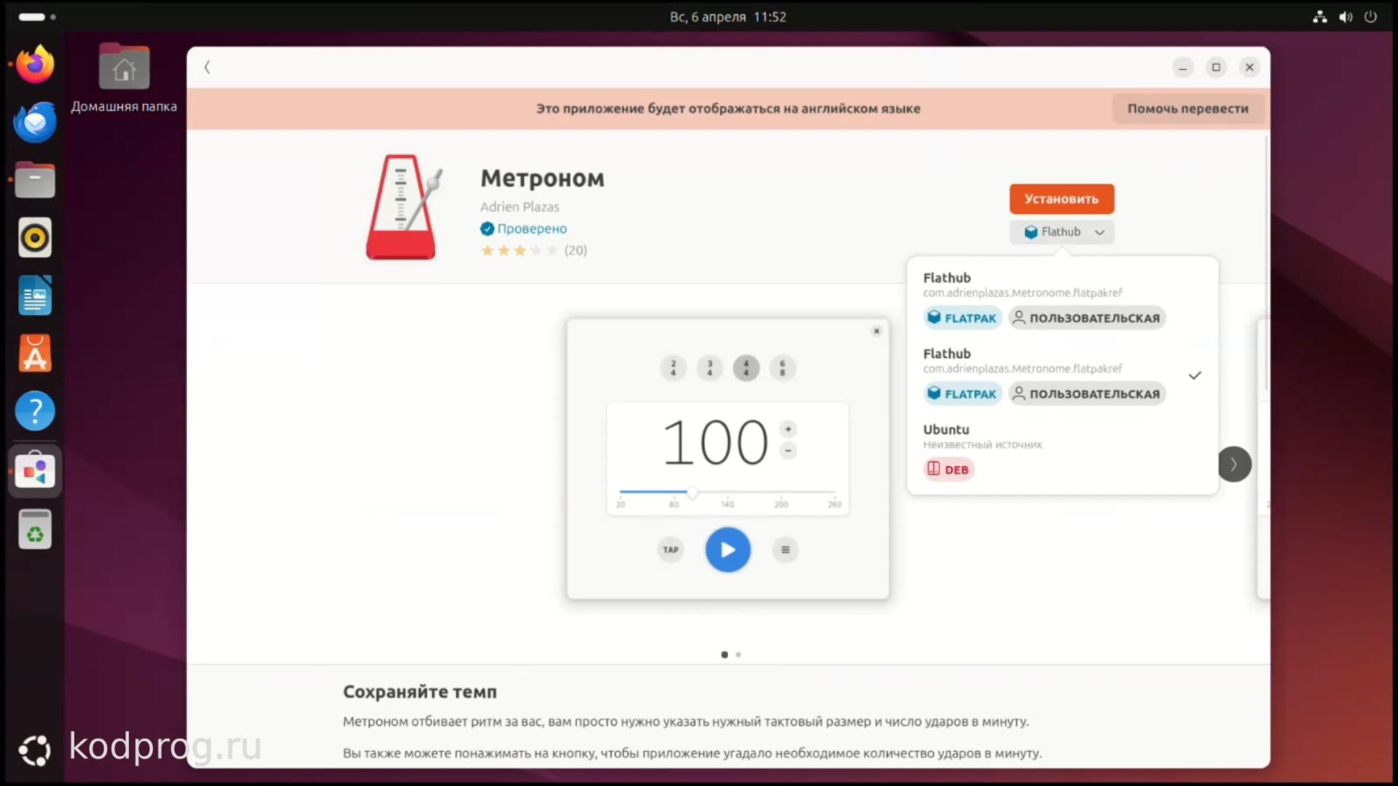
Task: Click the network status tray icon
Action: 1319,17
